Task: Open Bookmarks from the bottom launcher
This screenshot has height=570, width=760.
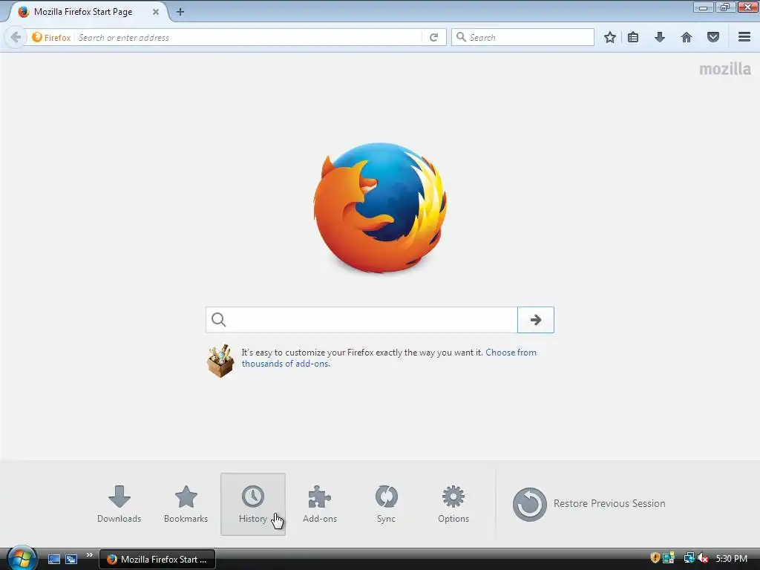Action: coord(186,504)
